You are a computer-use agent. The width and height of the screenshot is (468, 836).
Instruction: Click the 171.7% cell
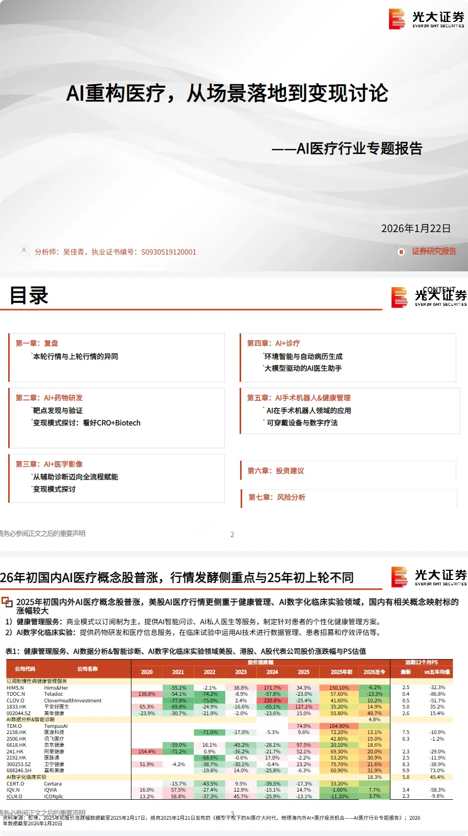tap(272, 688)
